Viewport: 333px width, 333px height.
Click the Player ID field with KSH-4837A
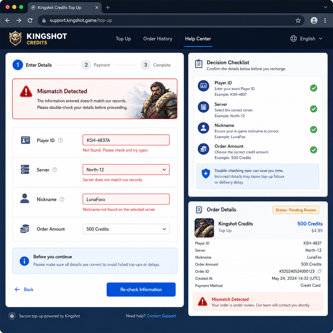[x=126, y=140]
